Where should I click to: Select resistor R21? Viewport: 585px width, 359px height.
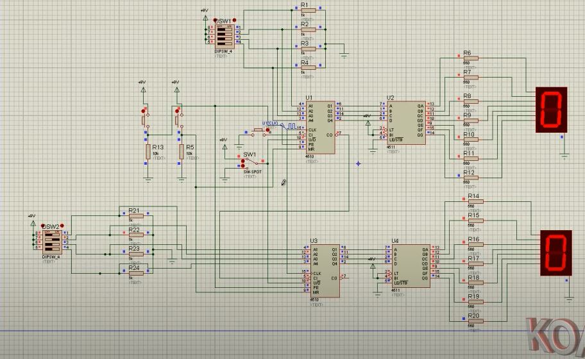click(136, 216)
